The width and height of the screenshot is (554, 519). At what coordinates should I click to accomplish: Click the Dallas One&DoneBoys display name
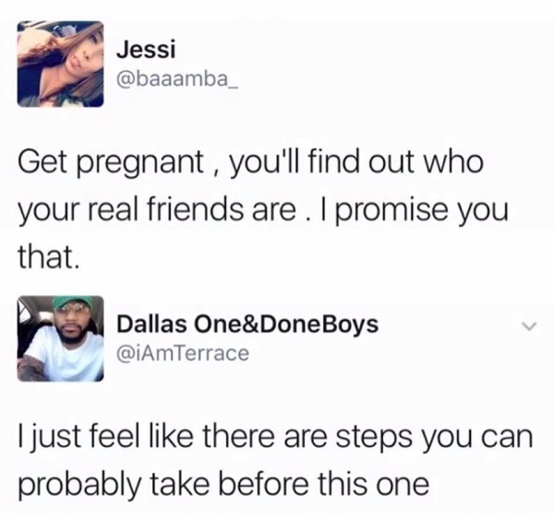point(247,324)
